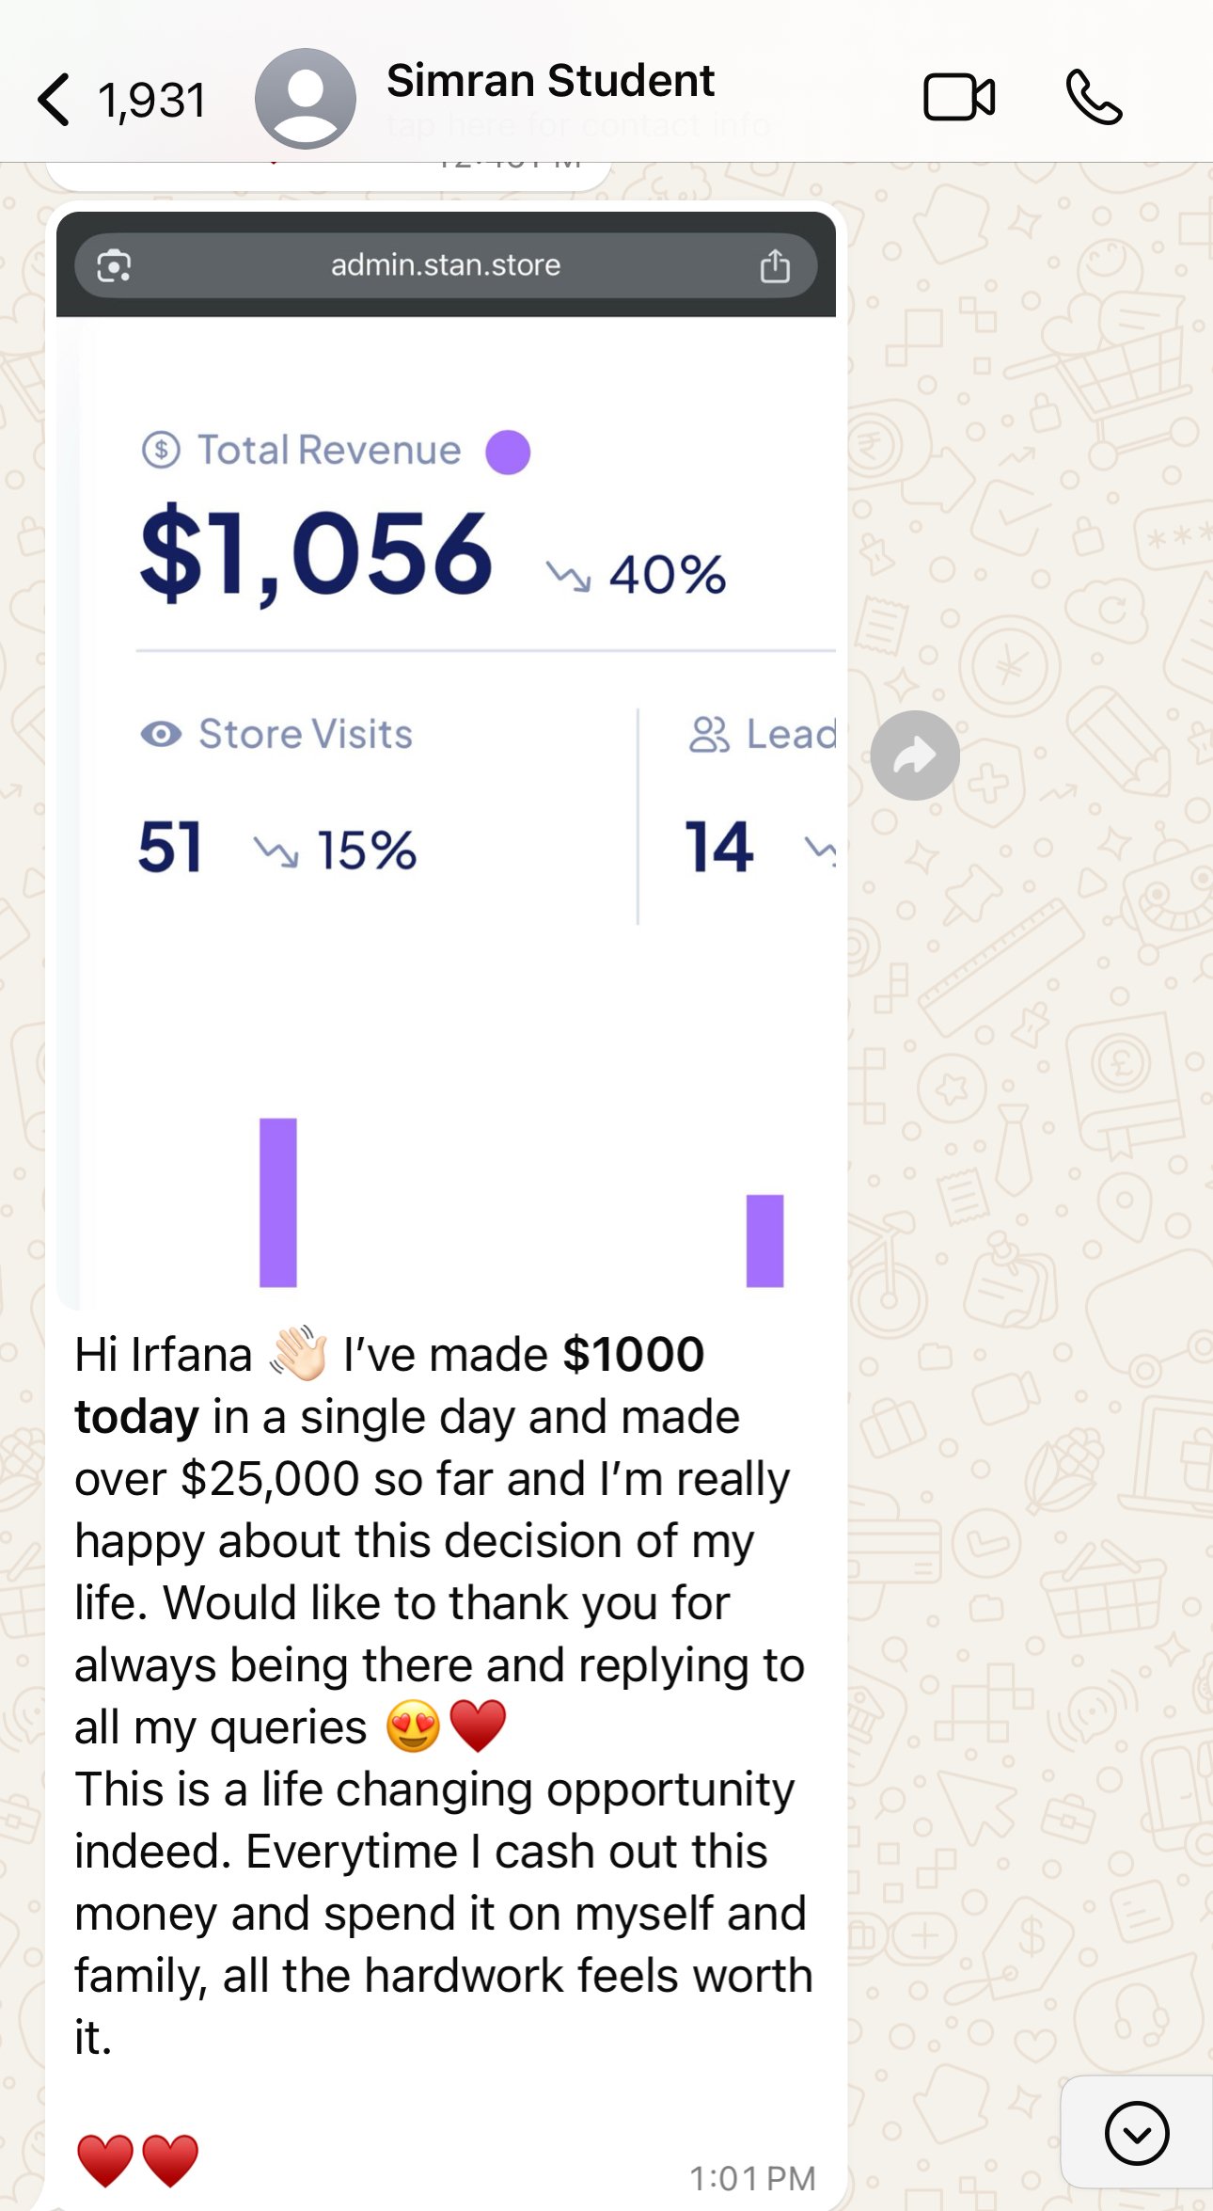Viewport: 1213px width, 2211px height.
Task: Tap the 1:01 PM message timestamp
Action: 752,2177
